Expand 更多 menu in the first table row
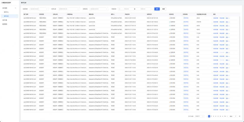 [x=228, y=18]
